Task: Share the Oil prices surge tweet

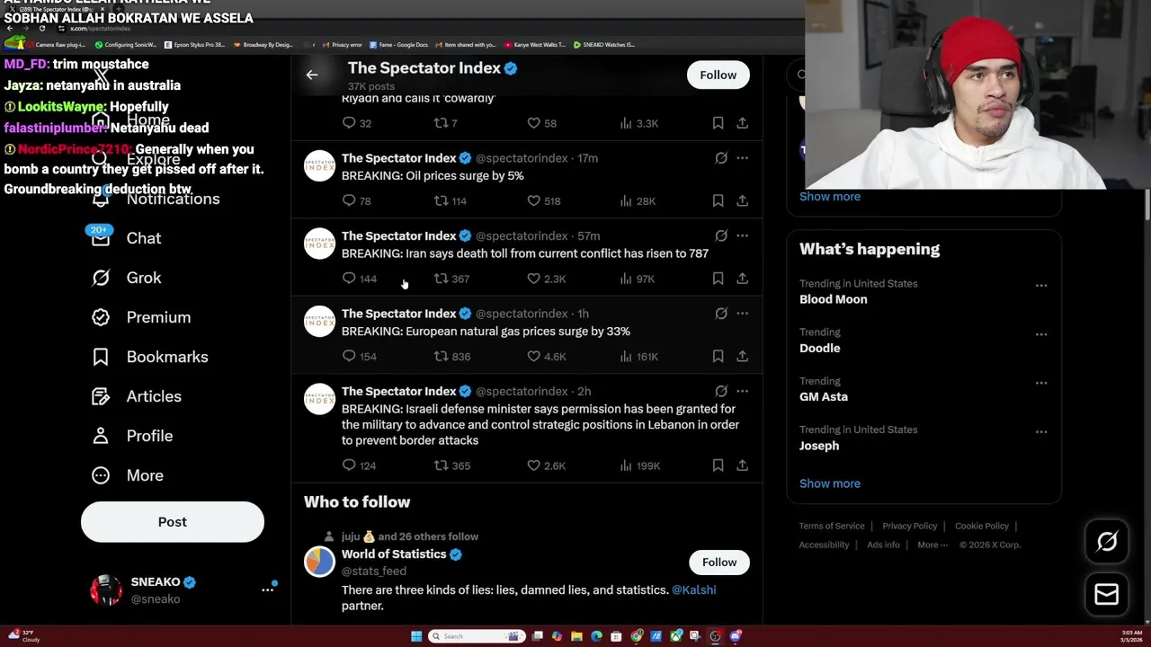Action: pyautogui.click(x=742, y=200)
